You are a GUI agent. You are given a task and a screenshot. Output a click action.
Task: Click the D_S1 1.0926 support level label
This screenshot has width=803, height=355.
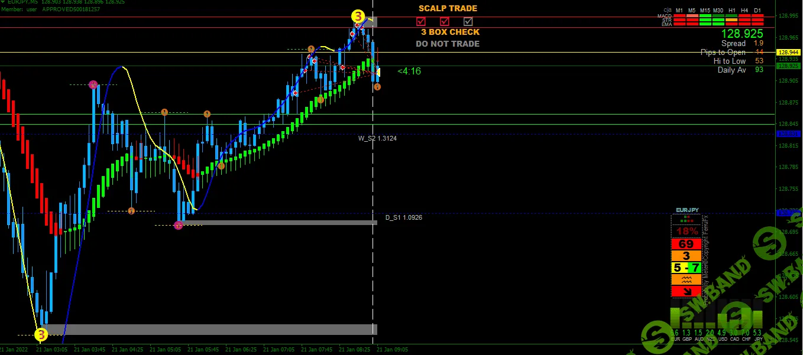tap(403, 218)
